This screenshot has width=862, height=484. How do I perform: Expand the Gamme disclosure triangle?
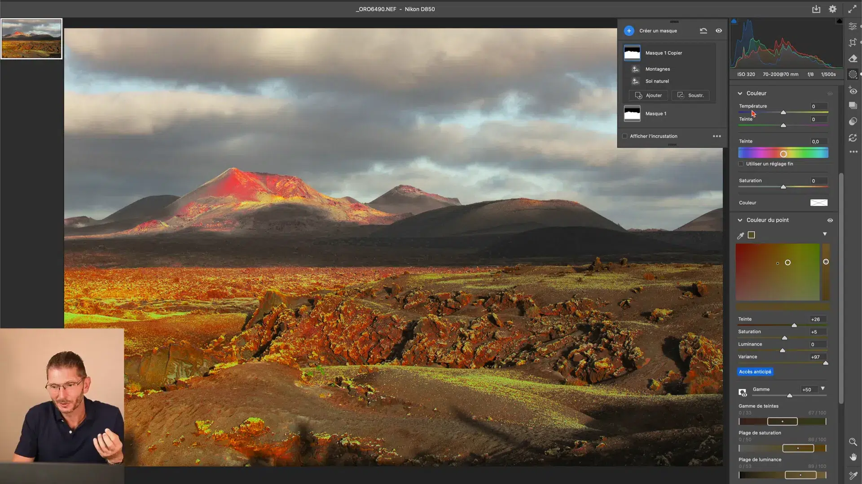pos(822,388)
